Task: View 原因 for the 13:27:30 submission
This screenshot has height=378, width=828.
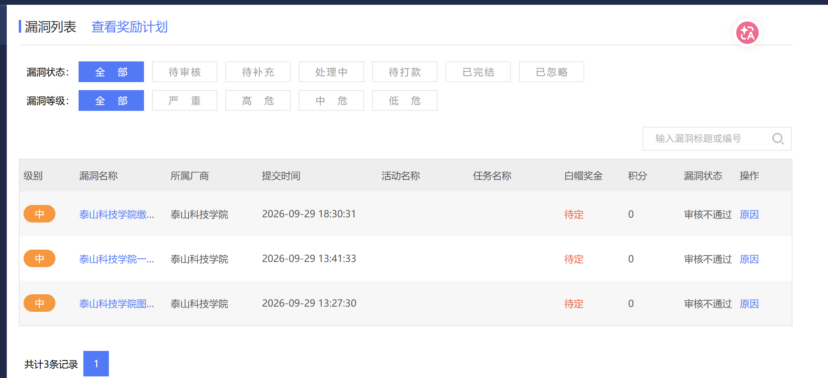Action: tap(749, 304)
